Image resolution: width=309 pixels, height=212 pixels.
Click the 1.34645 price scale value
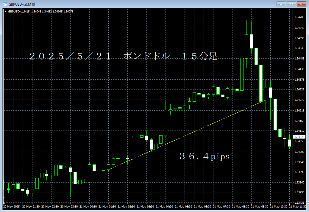(x=299, y=28)
